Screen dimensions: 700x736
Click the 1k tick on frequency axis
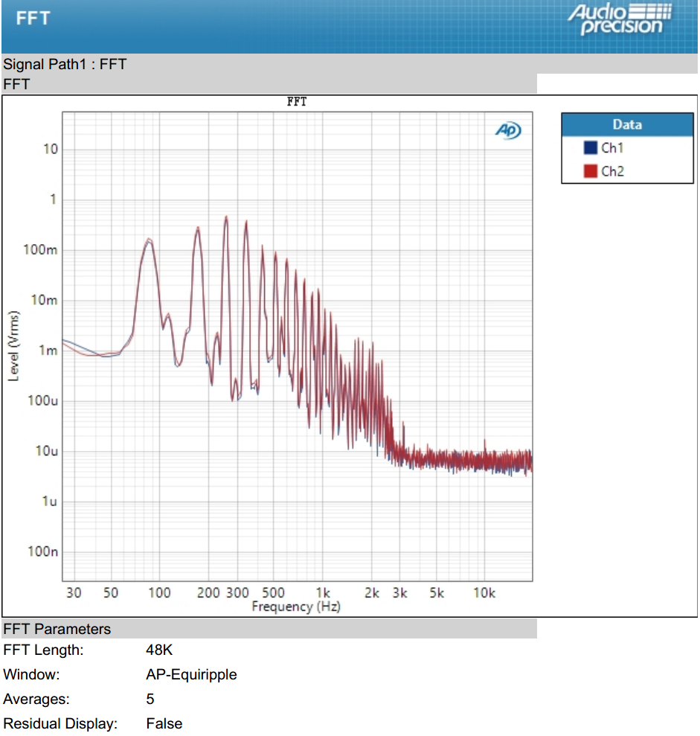[x=323, y=593]
